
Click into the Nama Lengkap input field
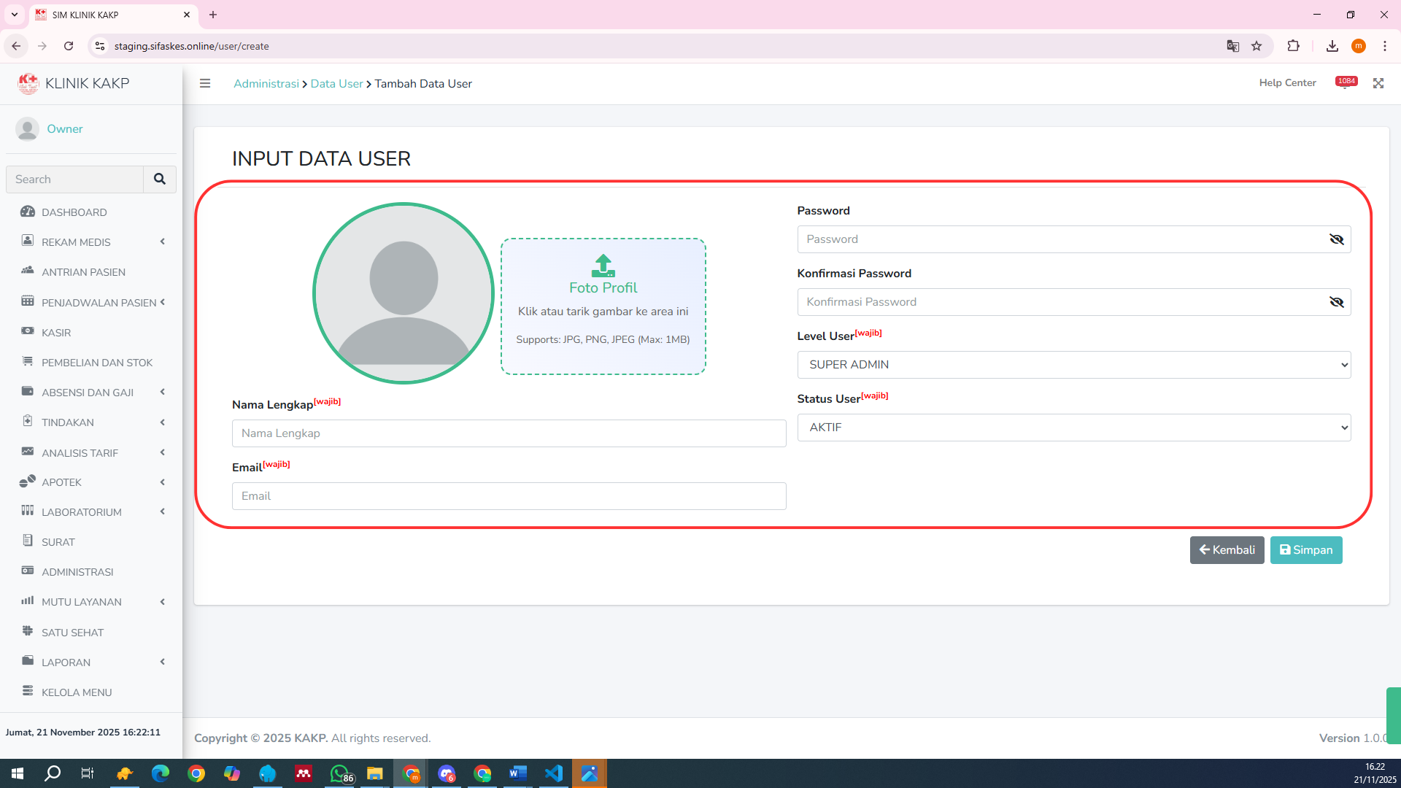pos(509,433)
